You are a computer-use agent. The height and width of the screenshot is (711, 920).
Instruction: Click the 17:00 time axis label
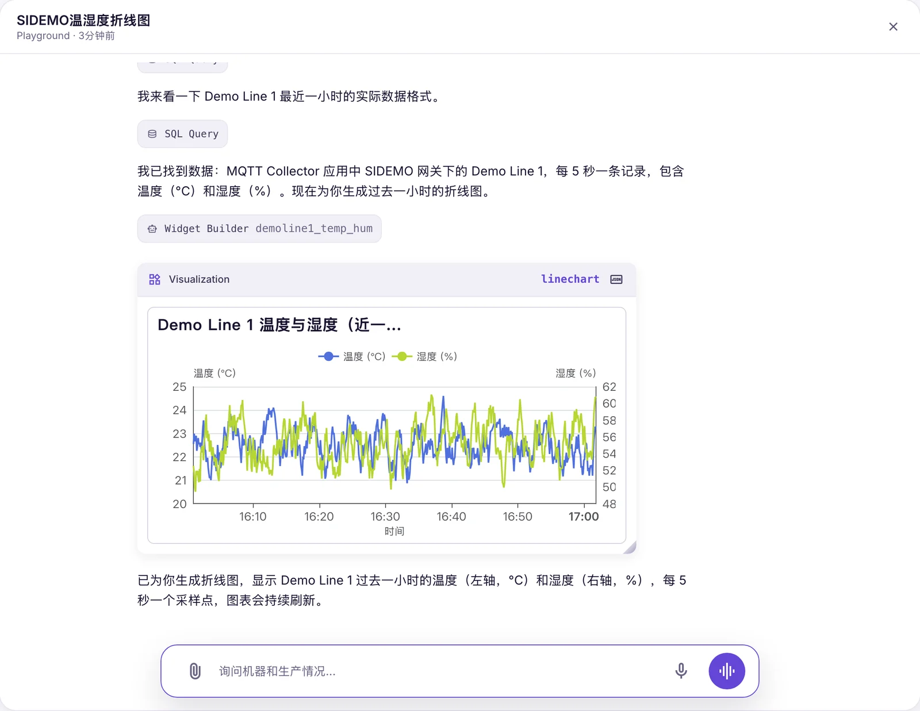584,517
